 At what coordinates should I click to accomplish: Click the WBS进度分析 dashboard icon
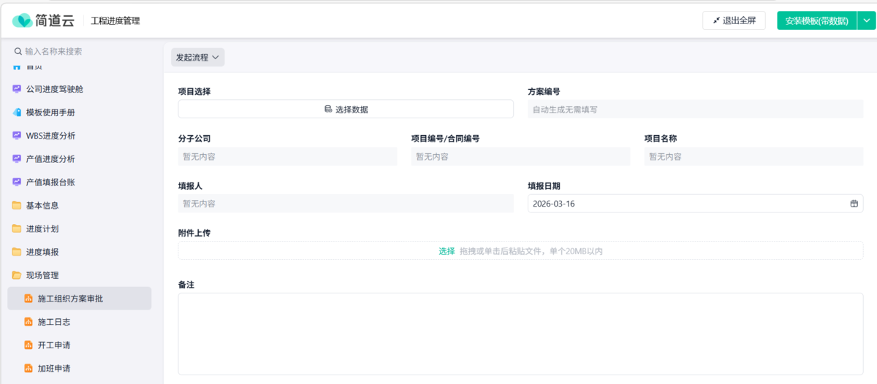click(17, 136)
